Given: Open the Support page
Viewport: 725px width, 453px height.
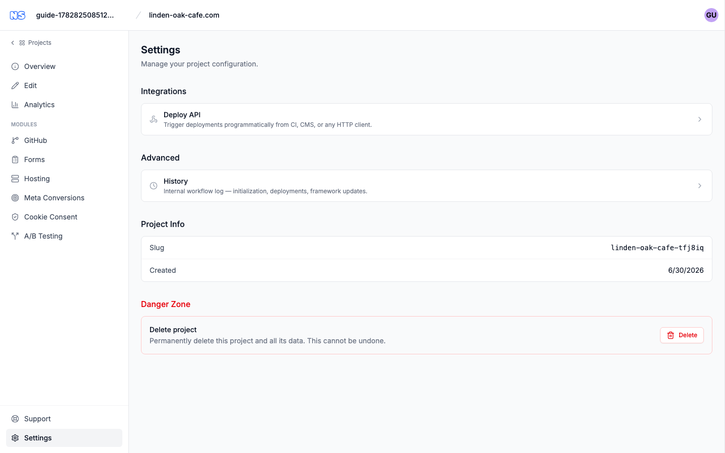Looking at the screenshot, I should pyautogui.click(x=64, y=419).
